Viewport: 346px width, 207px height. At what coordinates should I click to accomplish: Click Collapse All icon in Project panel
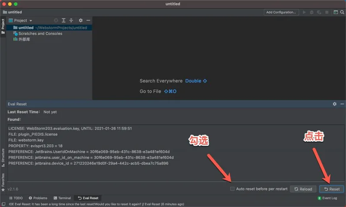click(x=71, y=20)
